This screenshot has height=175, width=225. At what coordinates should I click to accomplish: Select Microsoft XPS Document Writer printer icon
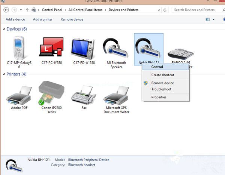(x=116, y=95)
